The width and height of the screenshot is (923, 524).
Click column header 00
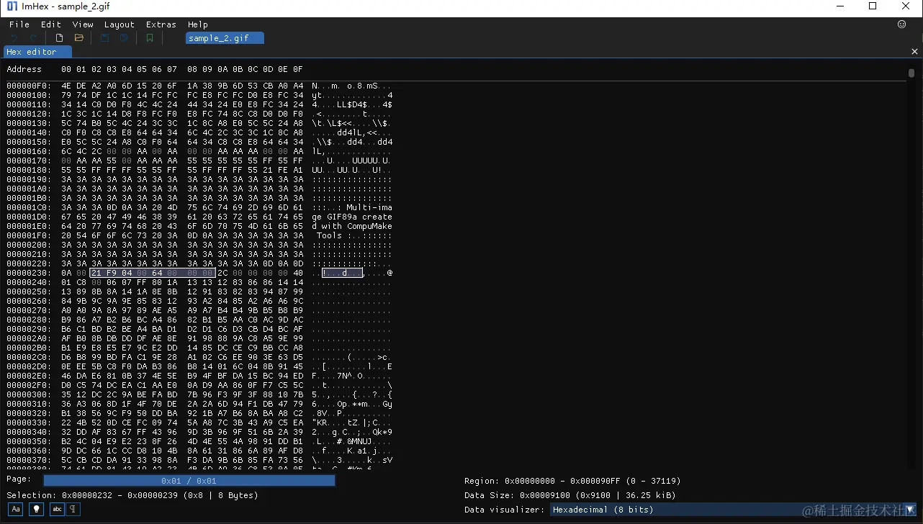click(66, 69)
